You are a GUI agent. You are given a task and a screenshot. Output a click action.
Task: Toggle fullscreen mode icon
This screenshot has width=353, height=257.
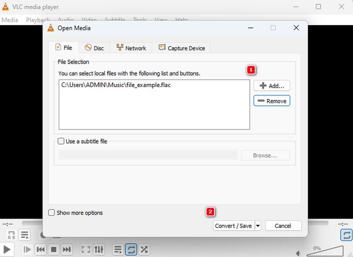[x=86, y=249]
